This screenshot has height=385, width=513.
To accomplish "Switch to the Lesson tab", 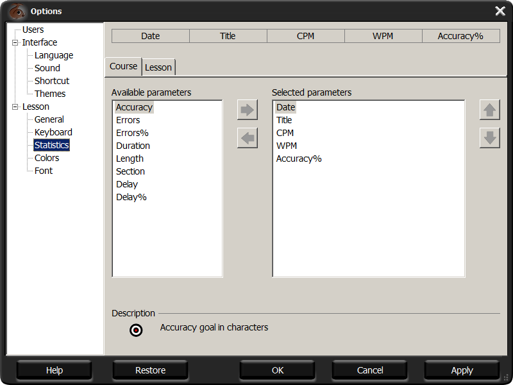I will [x=158, y=67].
